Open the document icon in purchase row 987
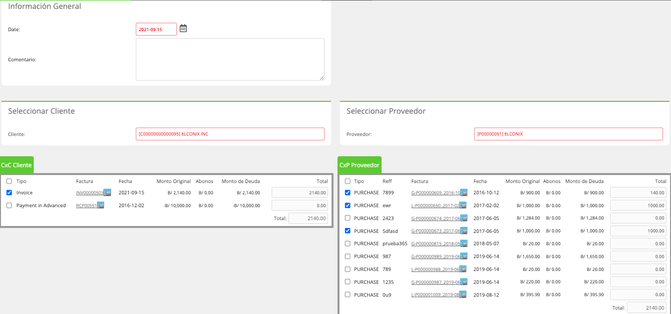The image size is (671, 314). 464,257
